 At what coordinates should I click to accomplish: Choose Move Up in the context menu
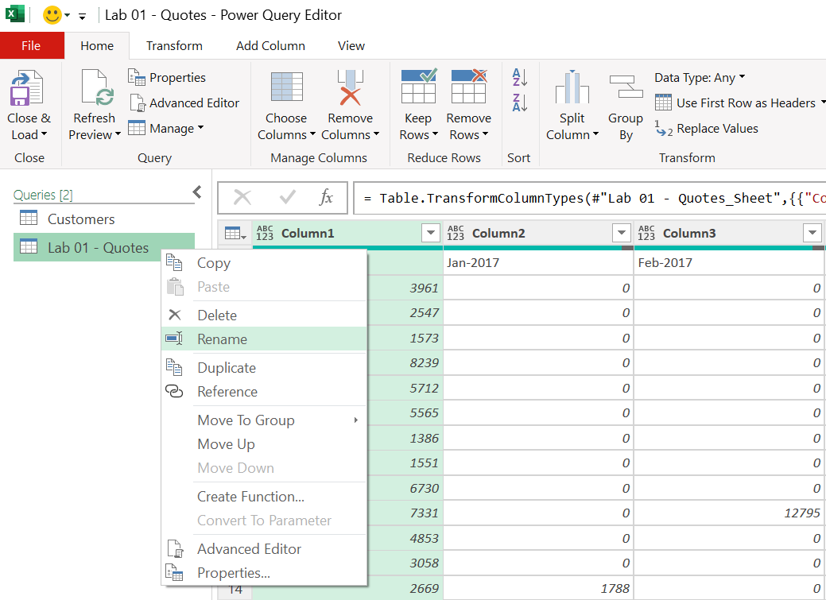click(x=264, y=444)
